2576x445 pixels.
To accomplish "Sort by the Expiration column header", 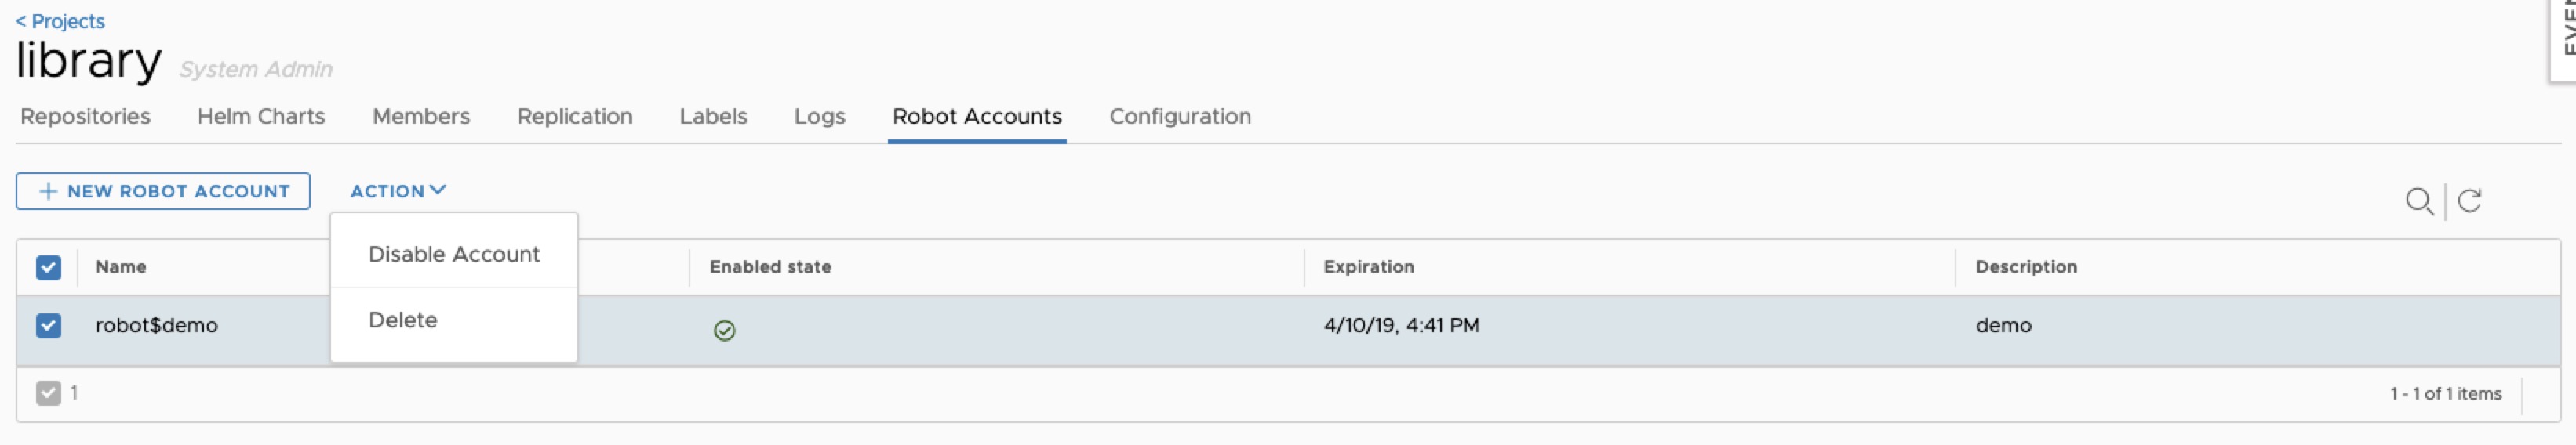I will click(1368, 267).
